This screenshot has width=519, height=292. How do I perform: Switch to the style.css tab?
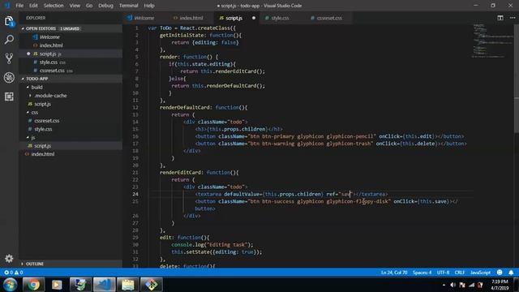280,18
